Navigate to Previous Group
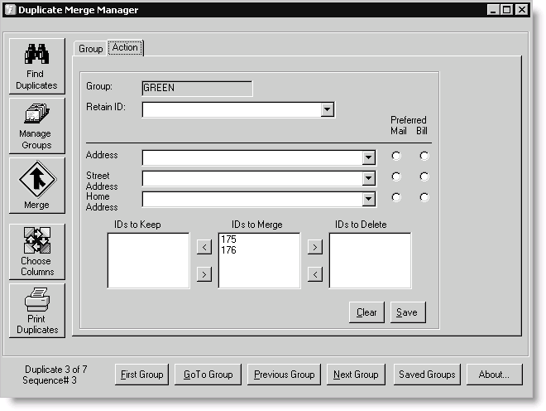The height and width of the screenshot is (411, 546). tap(284, 375)
